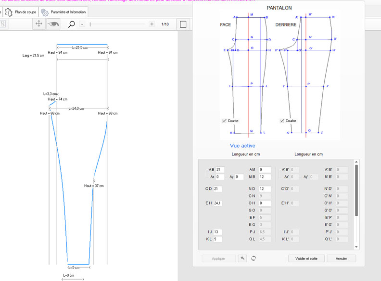Image resolution: width=381 pixels, height=281 pixels.
Task: Click the circular refresh icon
Action: (254, 258)
